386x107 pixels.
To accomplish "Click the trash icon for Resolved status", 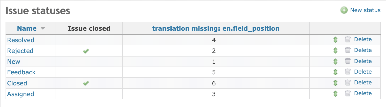I will 348,39.
